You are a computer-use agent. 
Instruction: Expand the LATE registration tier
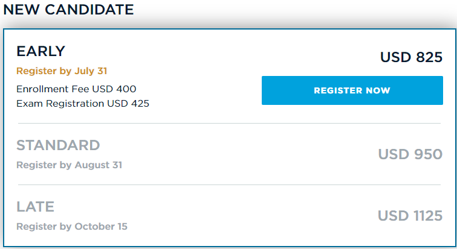(x=229, y=216)
